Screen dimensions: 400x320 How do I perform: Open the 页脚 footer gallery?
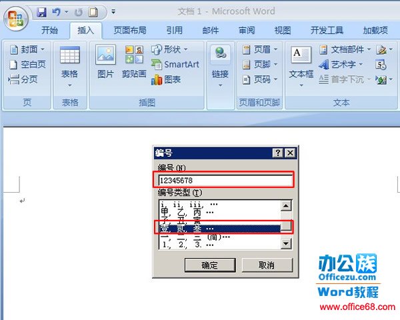260,64
